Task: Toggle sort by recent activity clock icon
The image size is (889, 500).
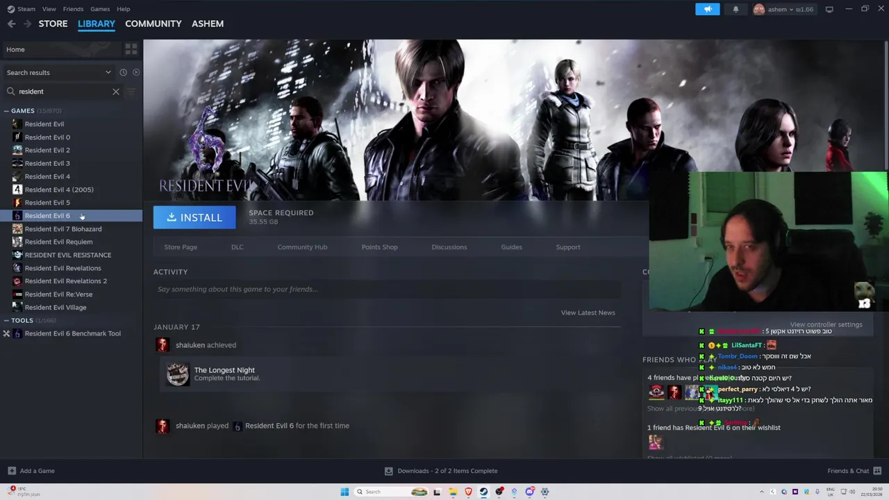Action: pos(123,72)
